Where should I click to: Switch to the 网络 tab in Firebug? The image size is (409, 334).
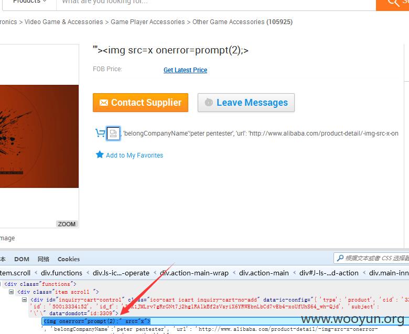[44, 259]
